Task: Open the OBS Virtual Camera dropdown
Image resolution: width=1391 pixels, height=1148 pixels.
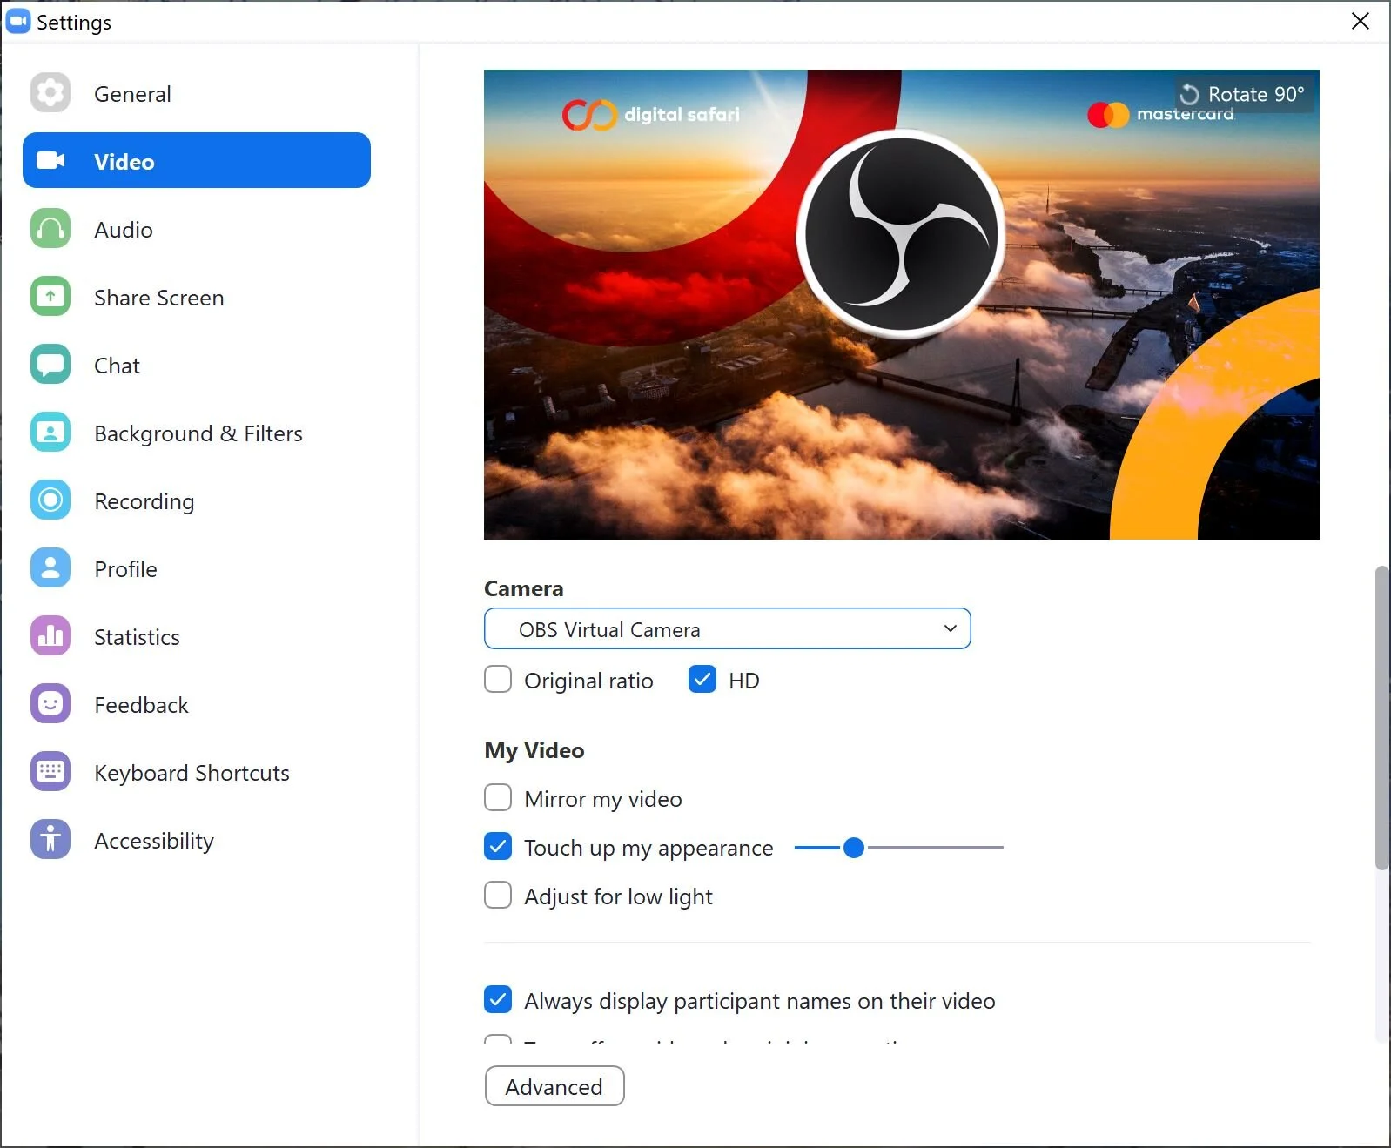Action: pos(727,628)
